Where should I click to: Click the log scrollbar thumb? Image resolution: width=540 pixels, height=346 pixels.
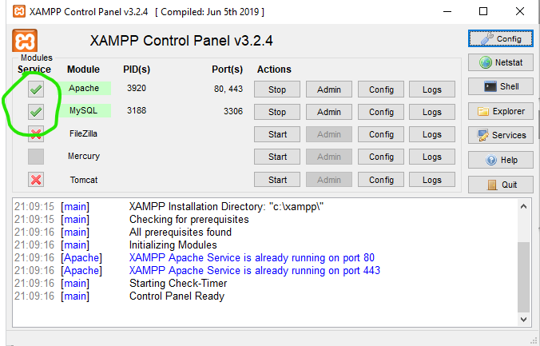pyautogui.click(x=523, y=276)
